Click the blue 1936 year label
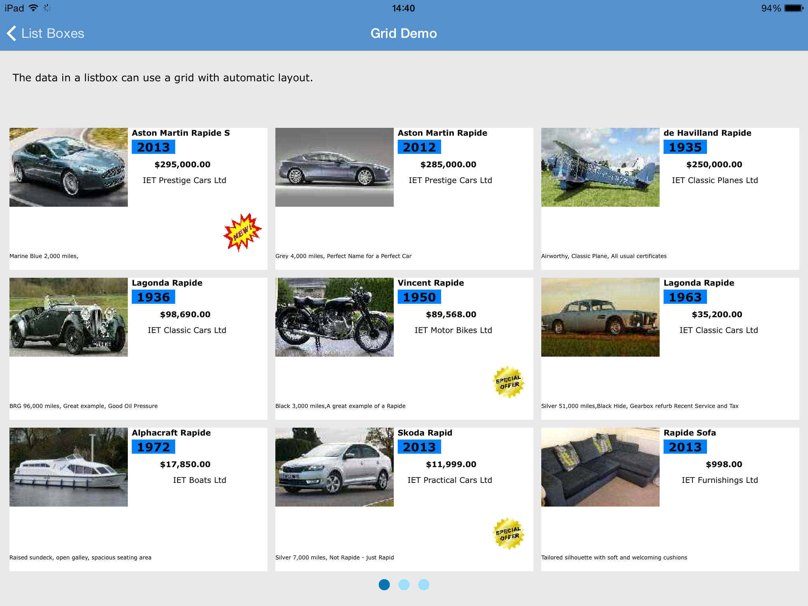 tap(153, 297)
